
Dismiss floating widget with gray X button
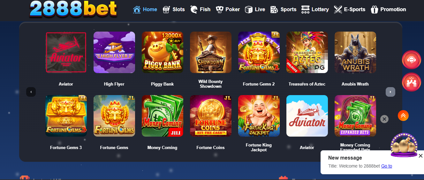click(x=384, y=119)
